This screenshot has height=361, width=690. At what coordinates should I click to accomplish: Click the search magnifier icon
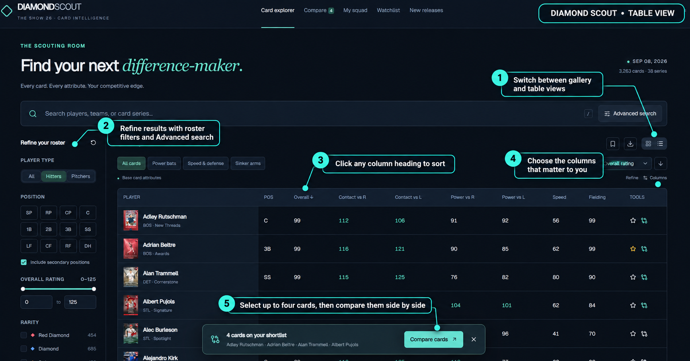click(33, 114)
